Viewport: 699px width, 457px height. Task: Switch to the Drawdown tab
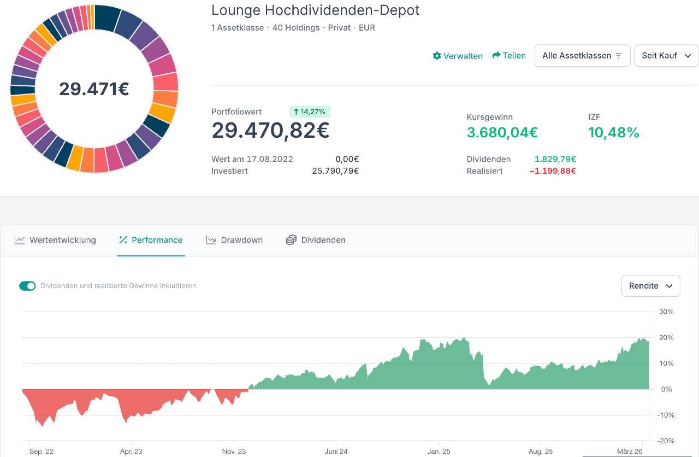[241, 240]
